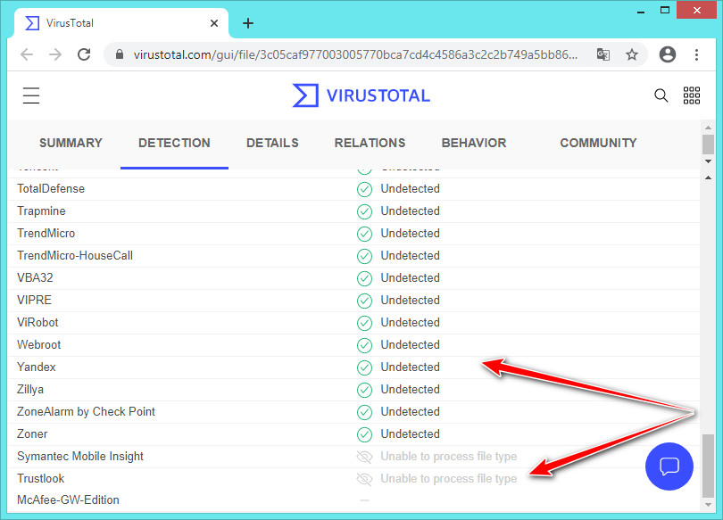Click ZoneAlarm by Check Point row label

(x=86, y=412)
